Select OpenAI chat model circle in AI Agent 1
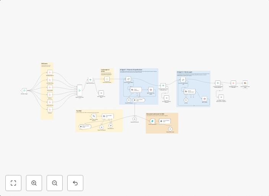The image size is (269, 196). (x=129, y=100)
